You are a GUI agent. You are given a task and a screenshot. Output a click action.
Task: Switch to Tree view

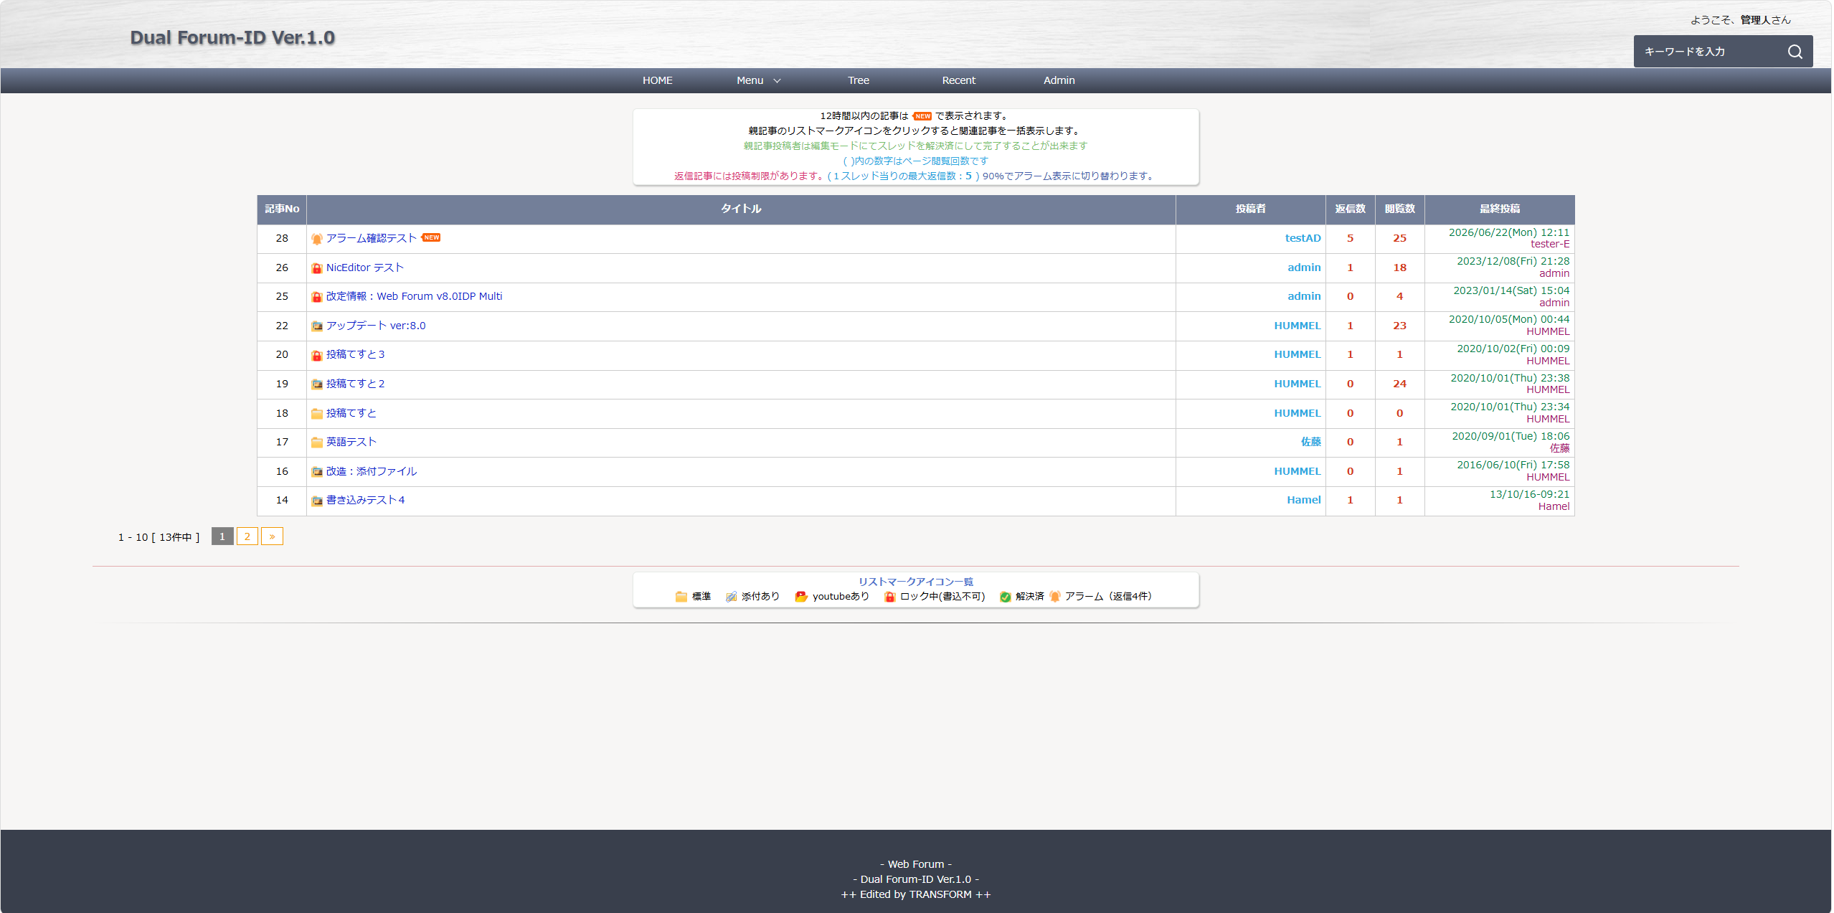click(x=858, y=80)
